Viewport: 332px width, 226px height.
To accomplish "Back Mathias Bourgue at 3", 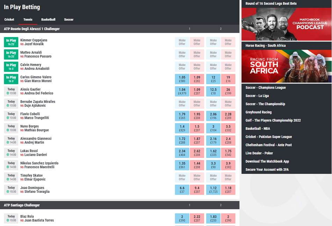I will 213,128.
